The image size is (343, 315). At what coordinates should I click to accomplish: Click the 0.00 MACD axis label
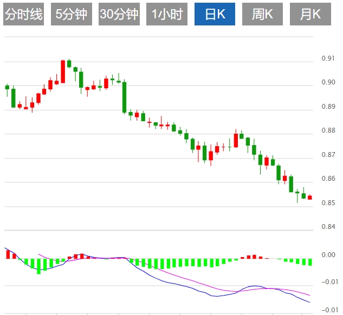coord(328,255)
